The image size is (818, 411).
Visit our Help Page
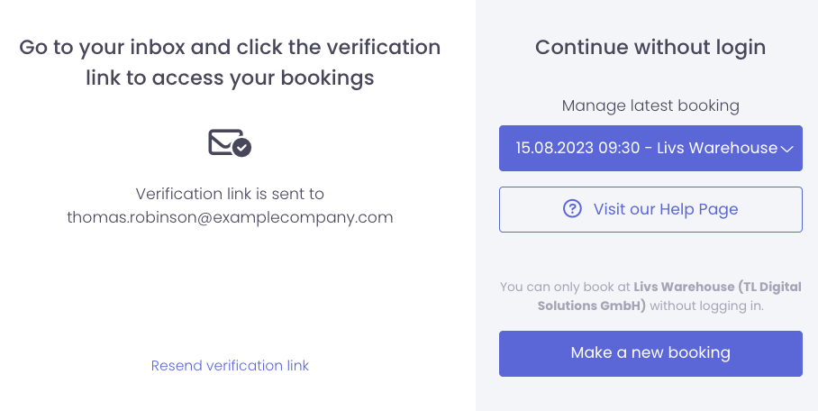pos(665,209)
